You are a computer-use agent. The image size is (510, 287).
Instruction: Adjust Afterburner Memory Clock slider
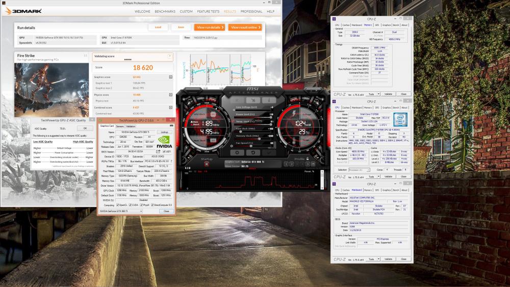(253, 139)
